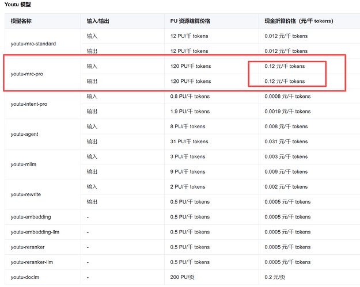Click the youtu-embedding-llm model name
The image size is (360, 287).
[35, 232]
